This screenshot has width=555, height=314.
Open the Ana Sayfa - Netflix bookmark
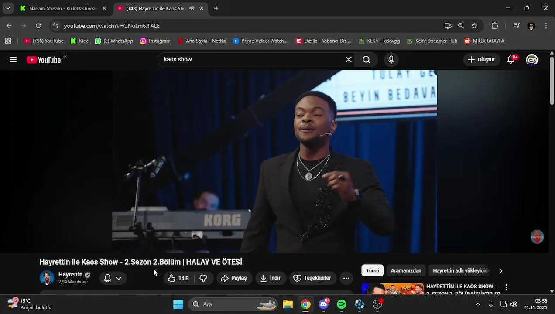pos(202,41)
